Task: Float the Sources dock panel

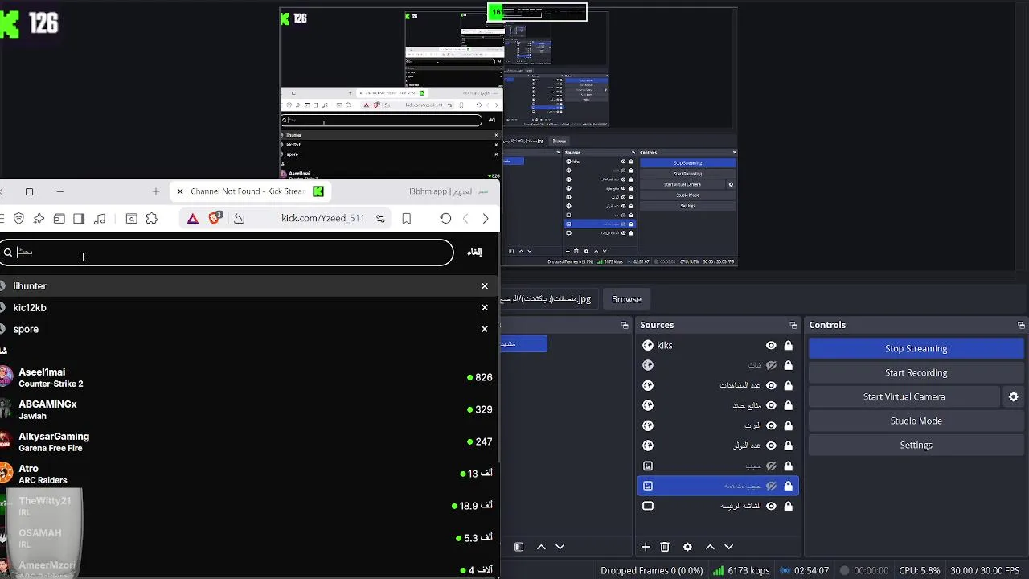Action: click(793, 325)
